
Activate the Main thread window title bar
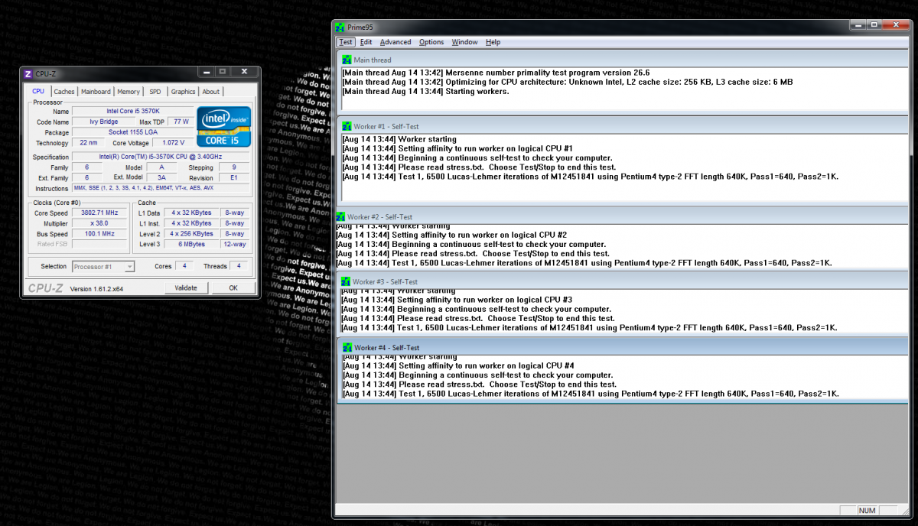624,60
